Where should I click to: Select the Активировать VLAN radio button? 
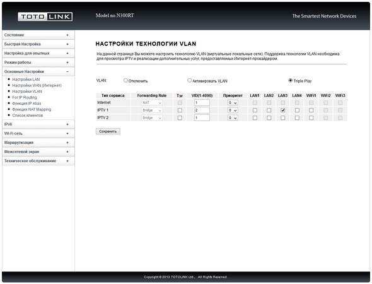pyautogui.click(x=189, y=81)
